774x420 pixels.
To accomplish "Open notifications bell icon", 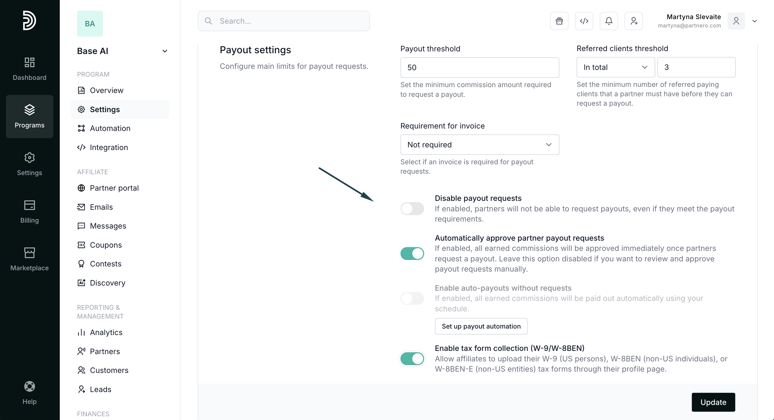I will (x=609, y=21).
